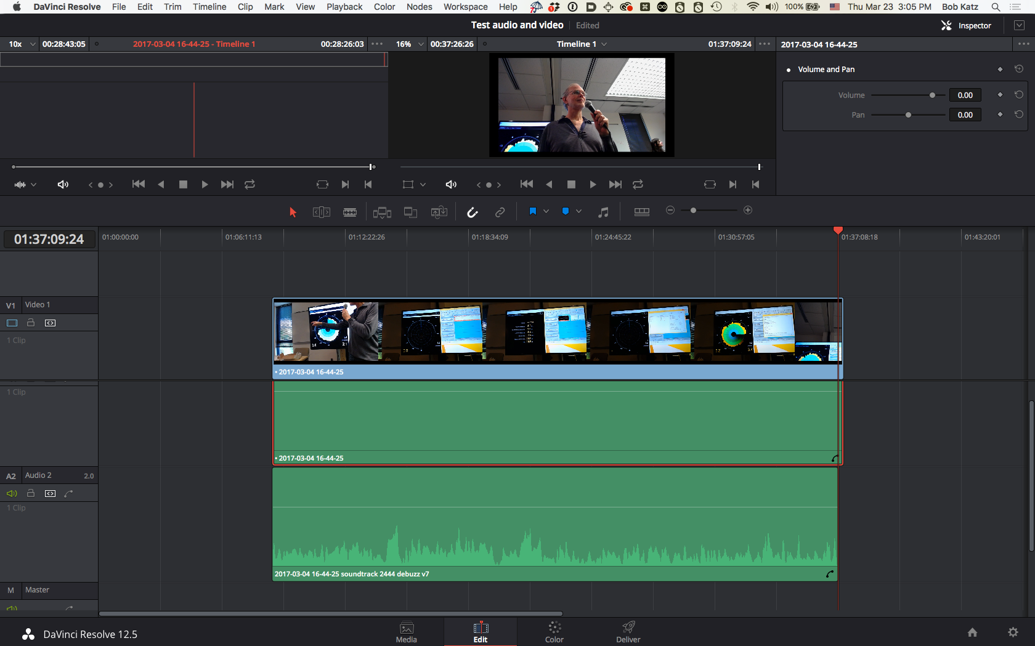The width and height of the screenshot is (1035, 646).
Task: Open Inspector three-dot options menu
Action: 1023,44
